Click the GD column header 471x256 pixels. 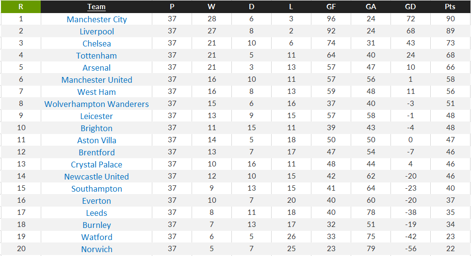[x=410, y=7]
